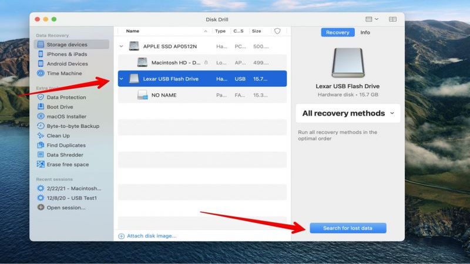Collapse the Lexar USB Flash Drive row
Viewport: 470px width, 264px height.
coord(121,79)
